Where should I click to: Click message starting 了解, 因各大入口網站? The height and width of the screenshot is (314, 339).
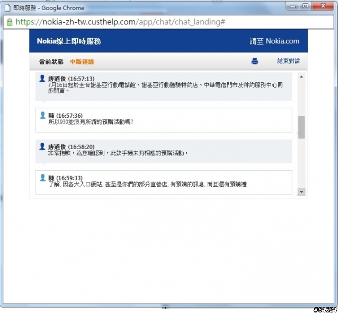tap(147, 185)
